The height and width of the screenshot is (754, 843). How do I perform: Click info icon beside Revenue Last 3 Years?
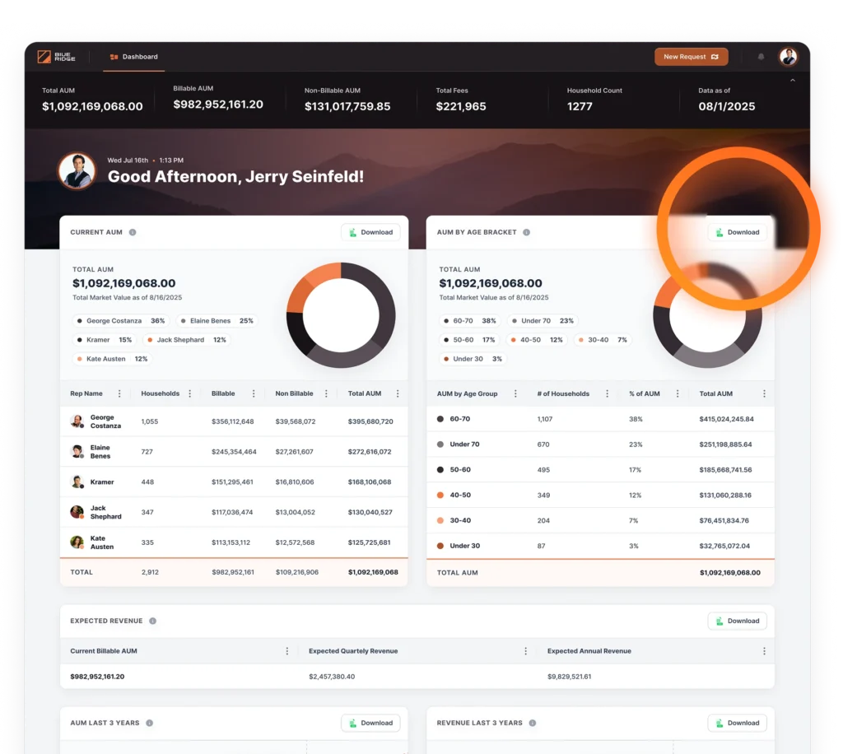(x=533, y=723)
